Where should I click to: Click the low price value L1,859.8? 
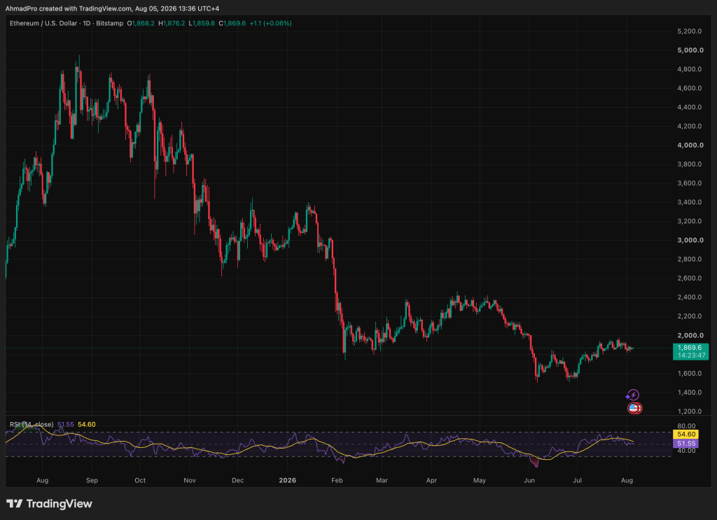202,23
